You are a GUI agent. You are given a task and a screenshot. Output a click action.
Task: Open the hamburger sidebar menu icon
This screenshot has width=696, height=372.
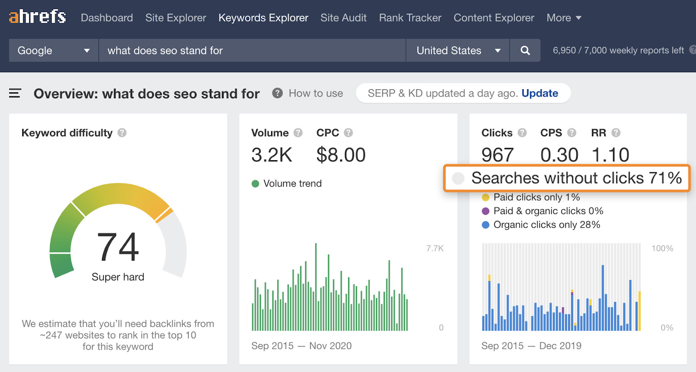(x=15, y=93)
